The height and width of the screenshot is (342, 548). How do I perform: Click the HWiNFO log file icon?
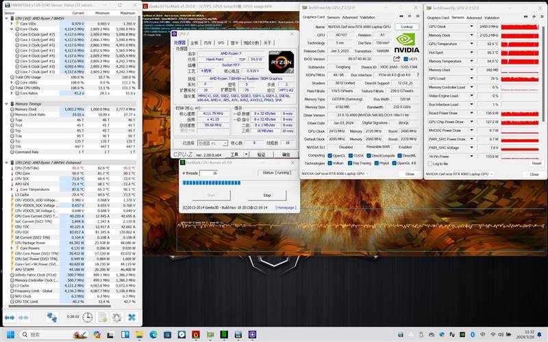101,317
